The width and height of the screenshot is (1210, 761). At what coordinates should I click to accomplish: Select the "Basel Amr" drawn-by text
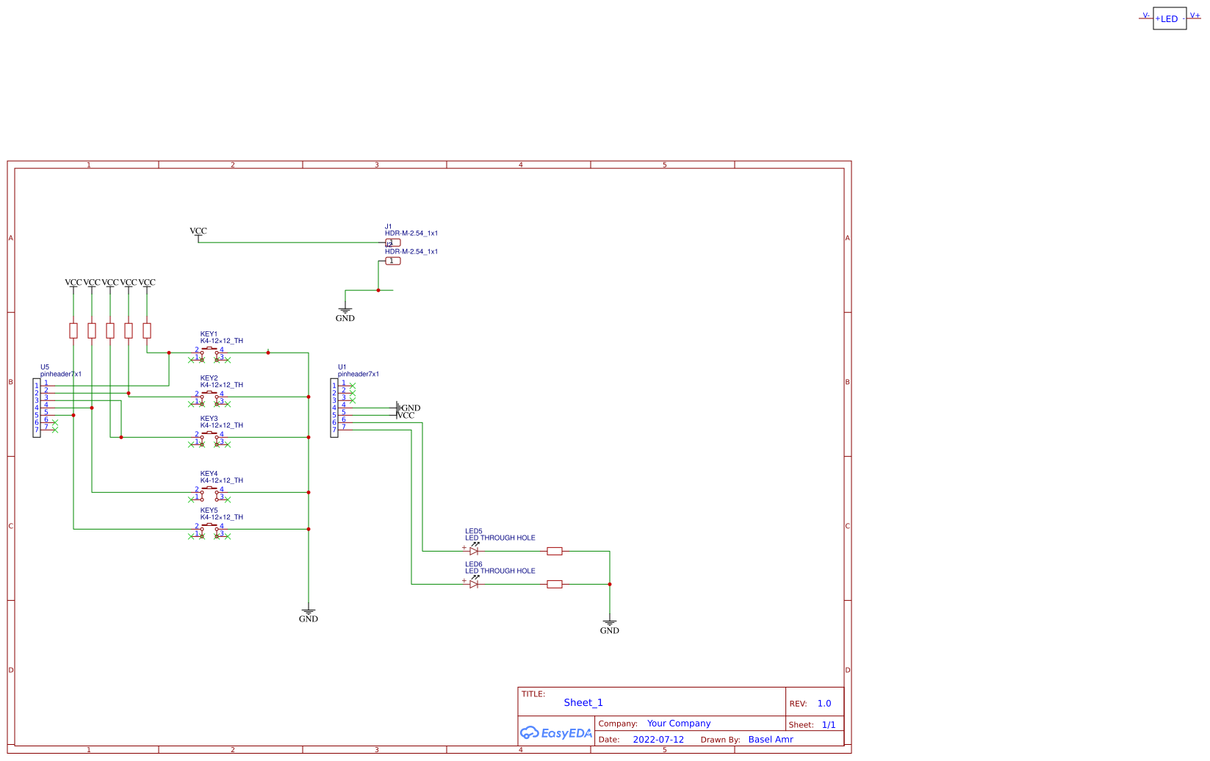[770, 740]
